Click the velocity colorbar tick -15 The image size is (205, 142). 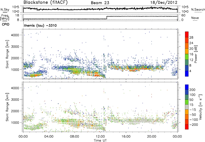[x=192, y=110]
